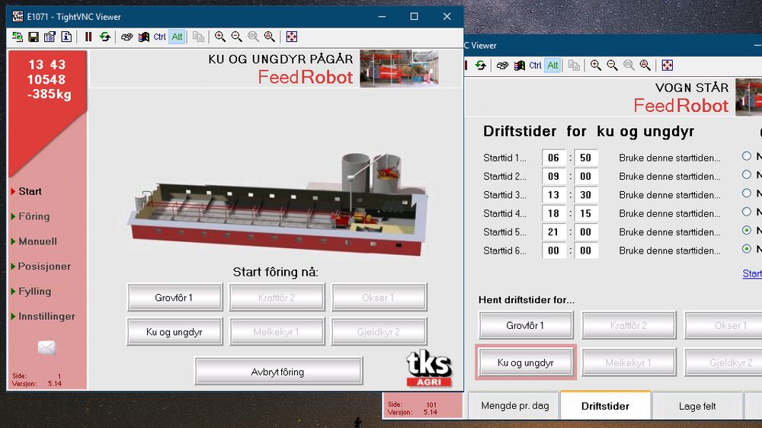Image resolution: width=762 pixels, height=428 pixels.
Task: Select radio button for Starttid 3 row
Action: (x=747, y=193)
